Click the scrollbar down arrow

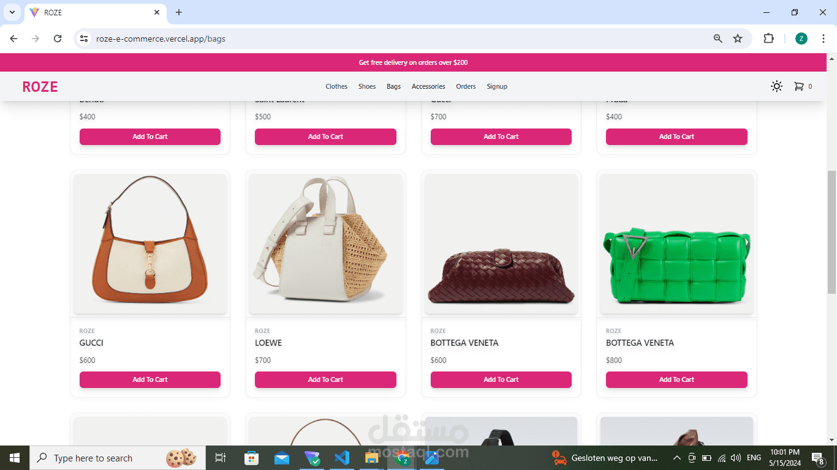(831, 440)
